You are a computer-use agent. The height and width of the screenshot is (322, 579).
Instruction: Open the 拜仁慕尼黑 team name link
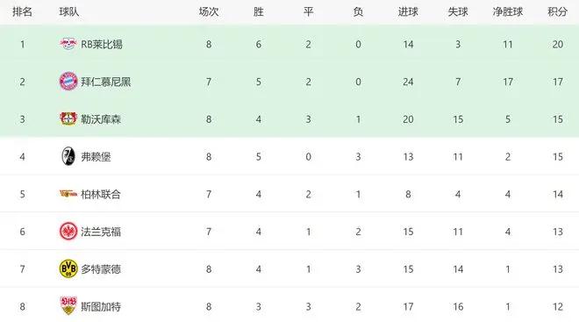coord(106,82)
